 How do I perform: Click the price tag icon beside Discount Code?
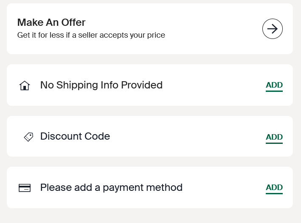[28, 137]
